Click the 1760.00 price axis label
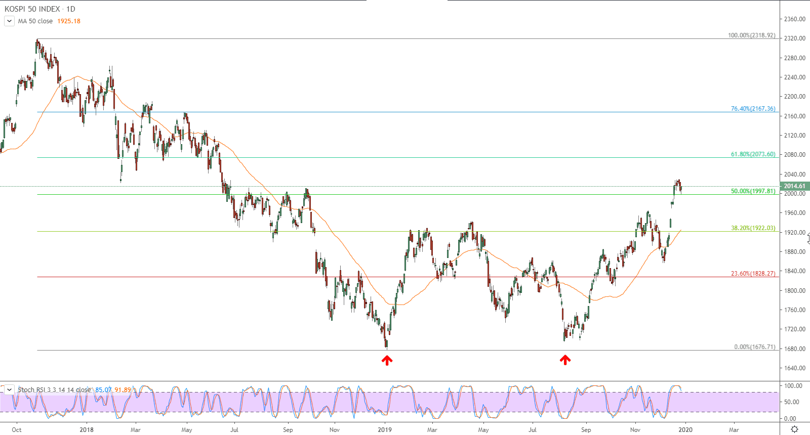The image size is (810, 435). coord(794,310)
